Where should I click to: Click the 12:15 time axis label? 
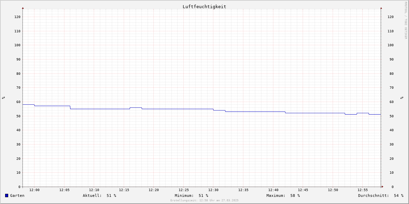[124, 190]
